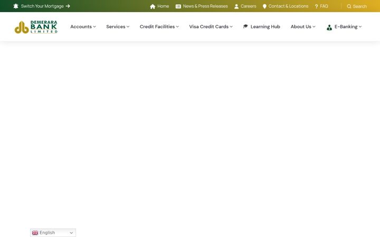Click the News & Press Releases newspaper icon
Viewport: 380px width, 237px height.
[x=178, y=6]
